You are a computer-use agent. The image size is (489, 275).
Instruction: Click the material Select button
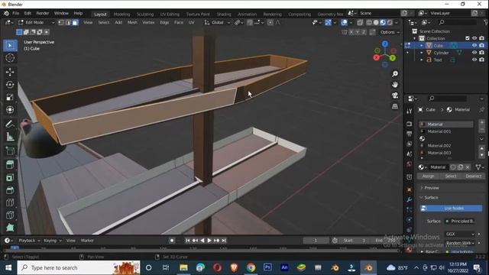451,176
